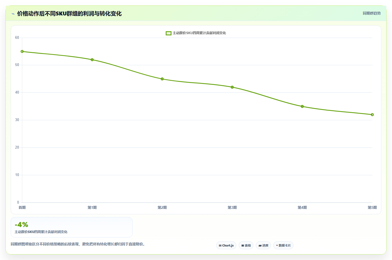
Task: Select the 第5期 data point on the line
Action: point(372,115)
